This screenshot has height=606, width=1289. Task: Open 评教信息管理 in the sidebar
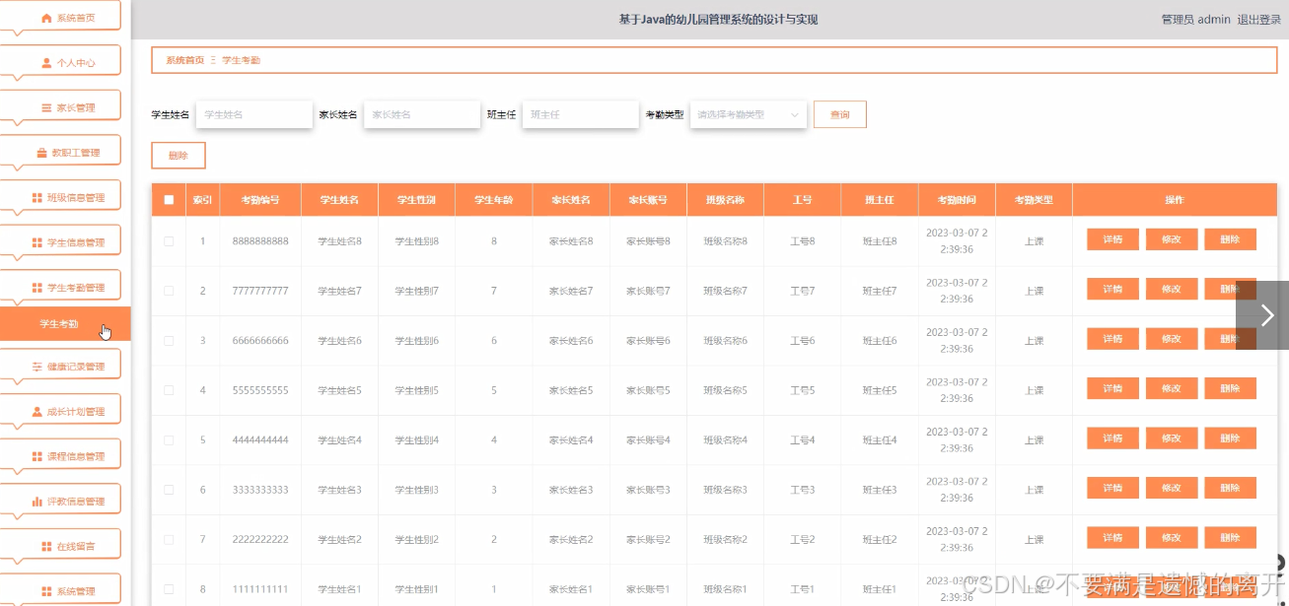pyautogui.click(x=61, y=502)
